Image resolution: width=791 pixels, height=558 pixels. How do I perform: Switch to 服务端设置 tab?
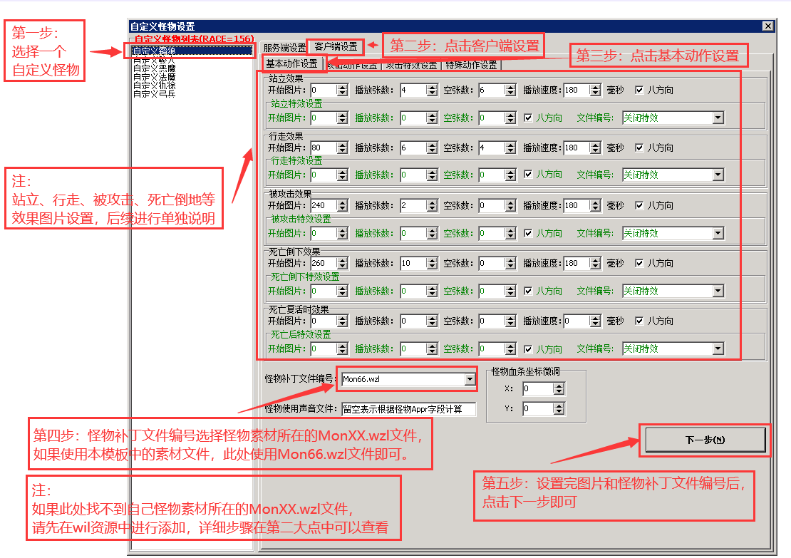pos(284,48)
